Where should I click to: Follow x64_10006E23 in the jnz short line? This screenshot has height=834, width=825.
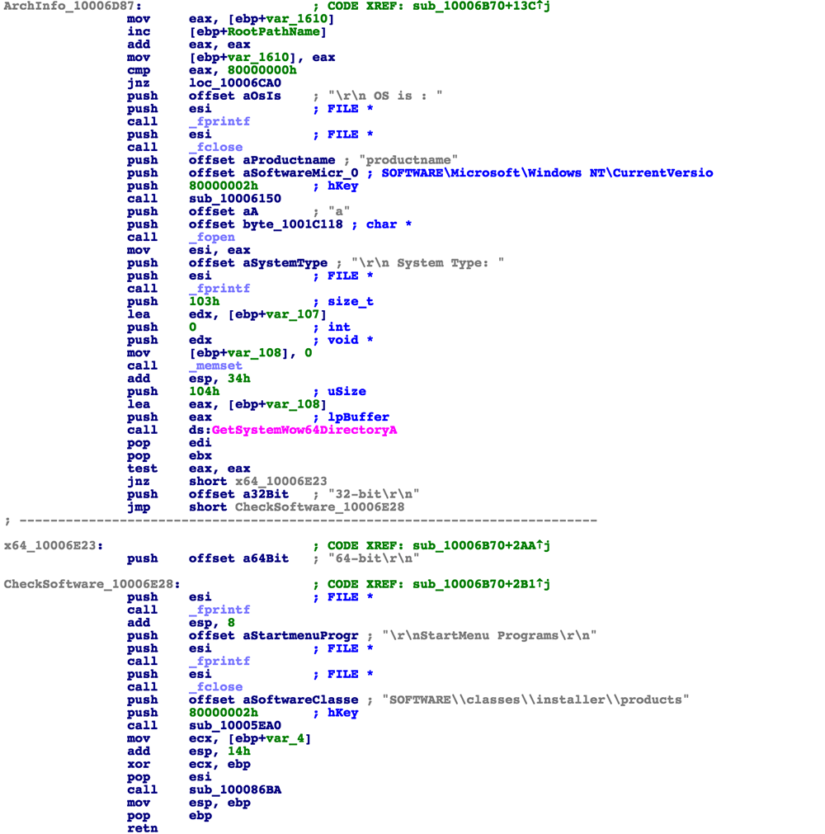[281, 482]
